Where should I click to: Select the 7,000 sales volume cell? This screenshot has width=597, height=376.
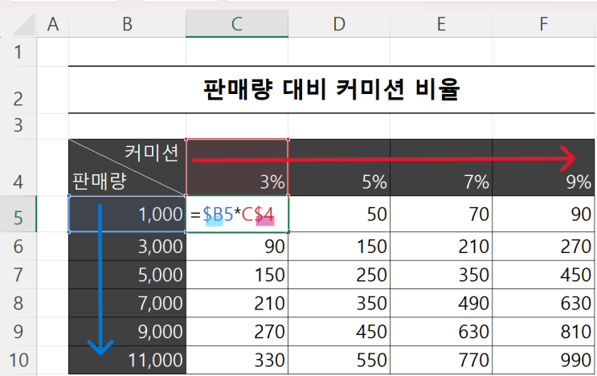pos(127,303)
